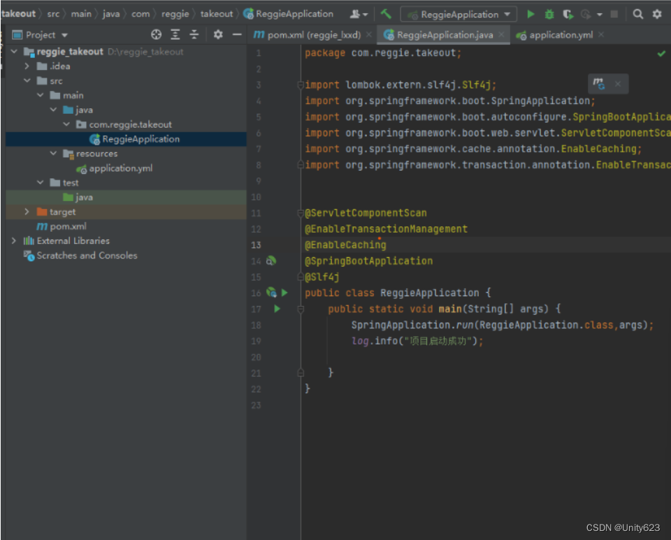Viewport: 671px width, 540px height.
Task: Hide the Project tool window
Action: coord(237,35)
